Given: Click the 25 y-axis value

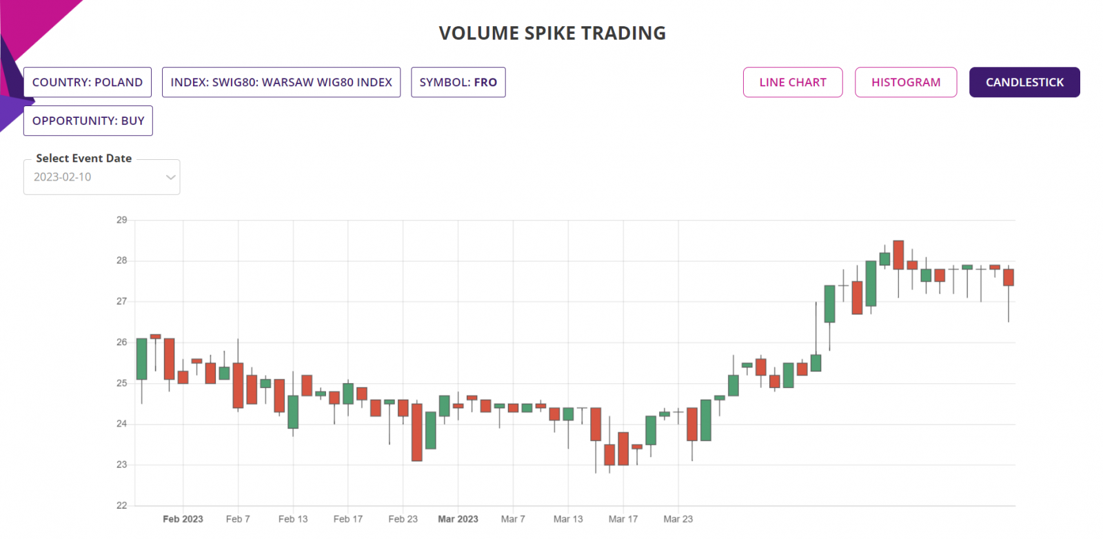Looking at the screenshot, I should coord(122,383).
